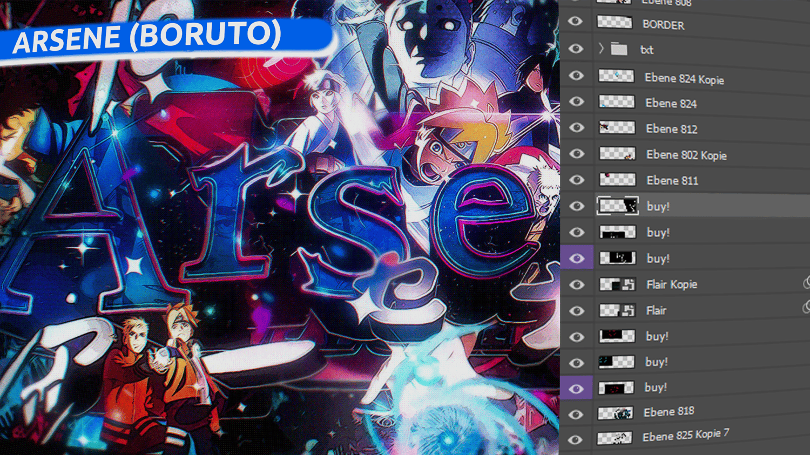
Task: Select layer name Ebene 825 Kopie 7
Action: (x=686, y=435)
